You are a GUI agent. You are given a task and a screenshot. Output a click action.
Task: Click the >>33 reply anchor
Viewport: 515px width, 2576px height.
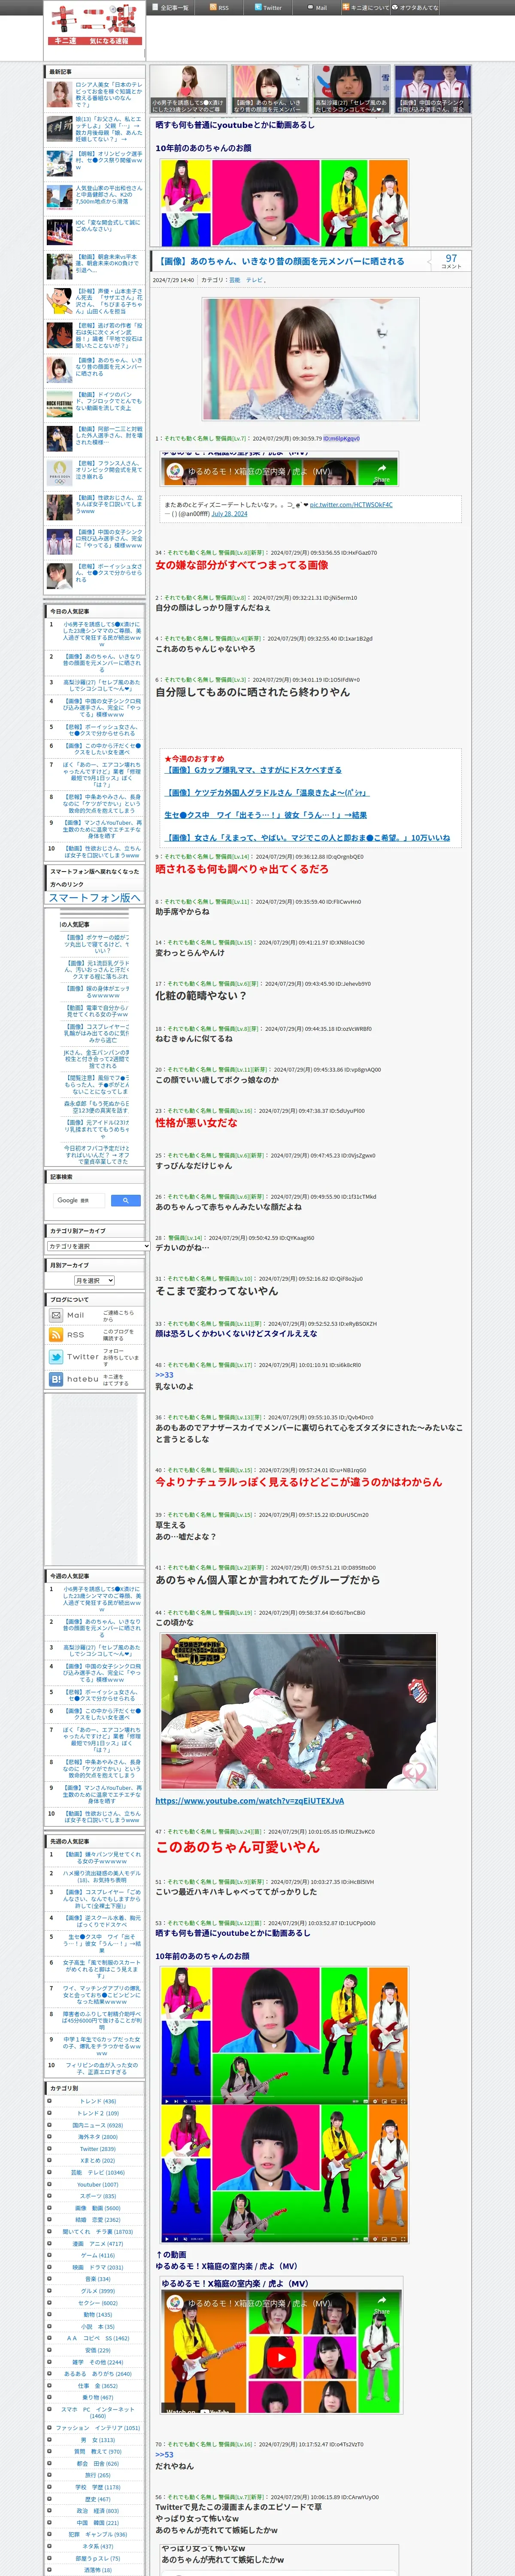pyautogui.click(x=164, y=1375)
